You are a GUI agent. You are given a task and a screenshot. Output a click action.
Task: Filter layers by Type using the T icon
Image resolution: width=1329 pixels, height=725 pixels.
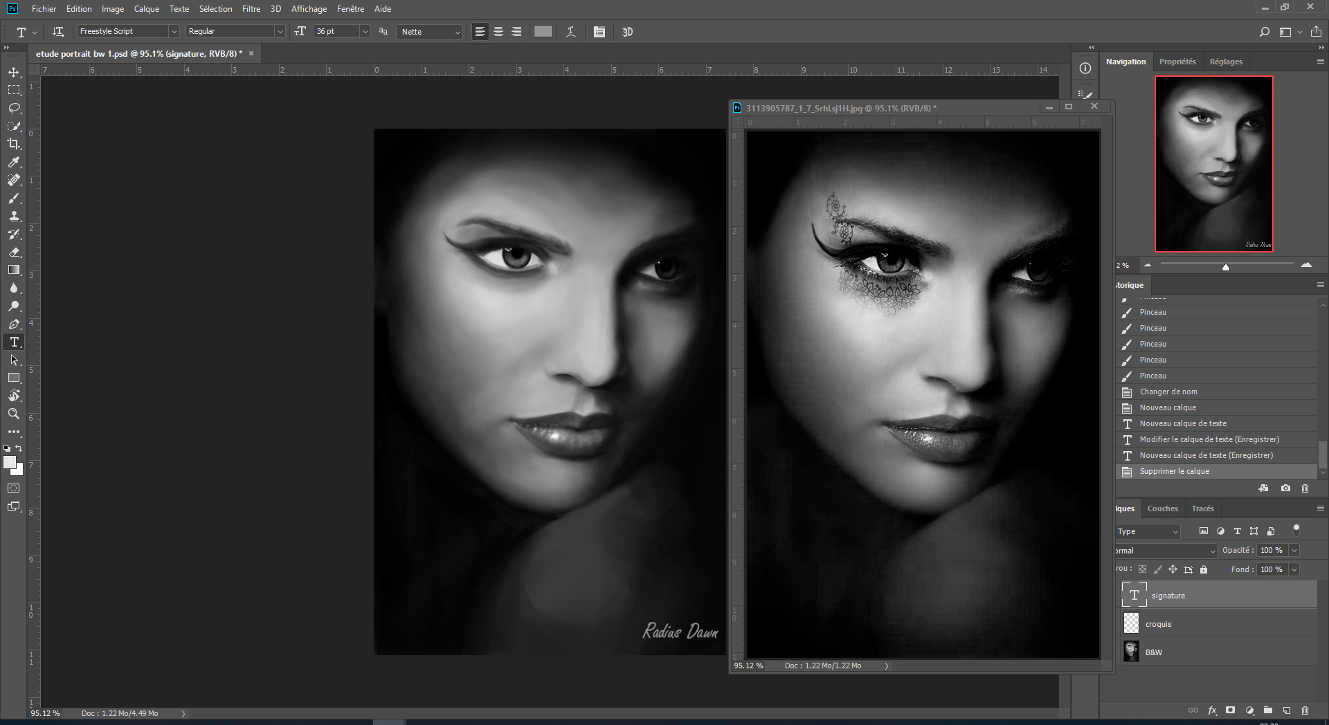point(1237,531)
